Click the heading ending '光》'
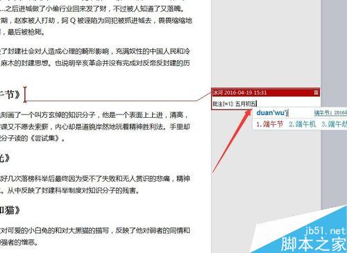 (x=6, y=158)
